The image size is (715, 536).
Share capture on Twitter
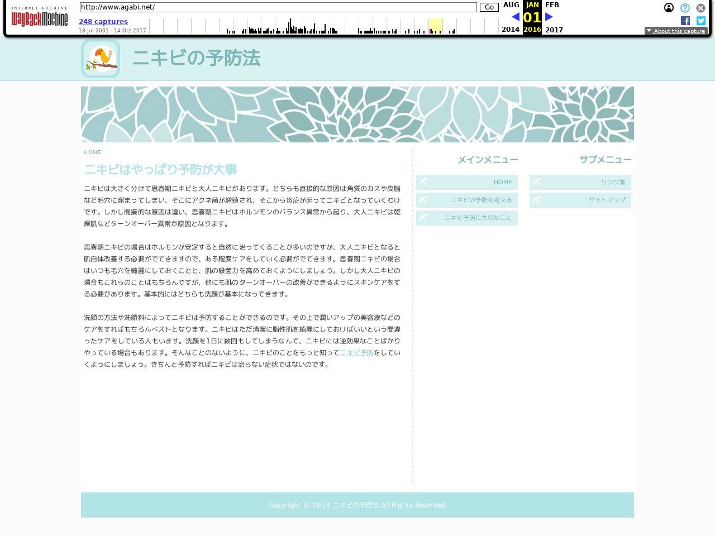point(700,21)
